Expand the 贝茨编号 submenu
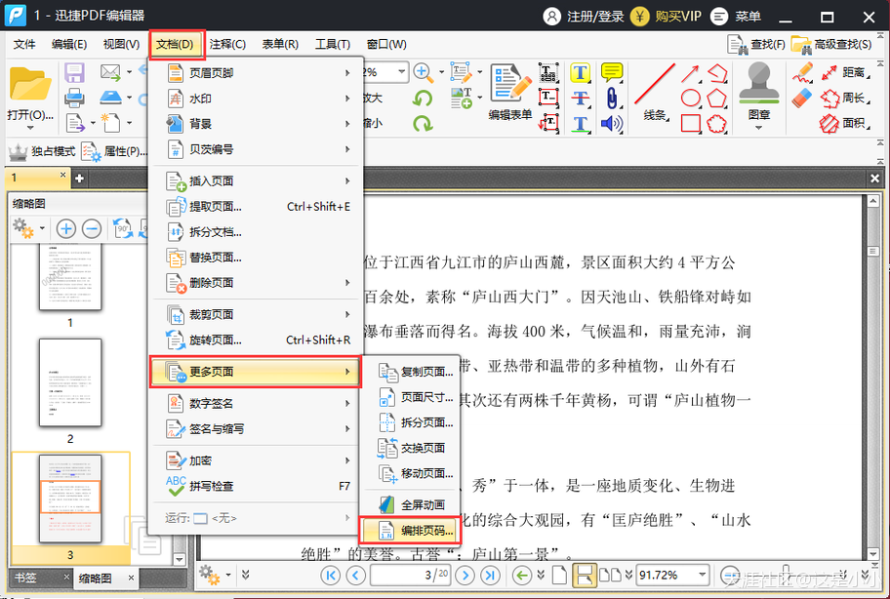The image size is (890, 599). click(256, 149)
